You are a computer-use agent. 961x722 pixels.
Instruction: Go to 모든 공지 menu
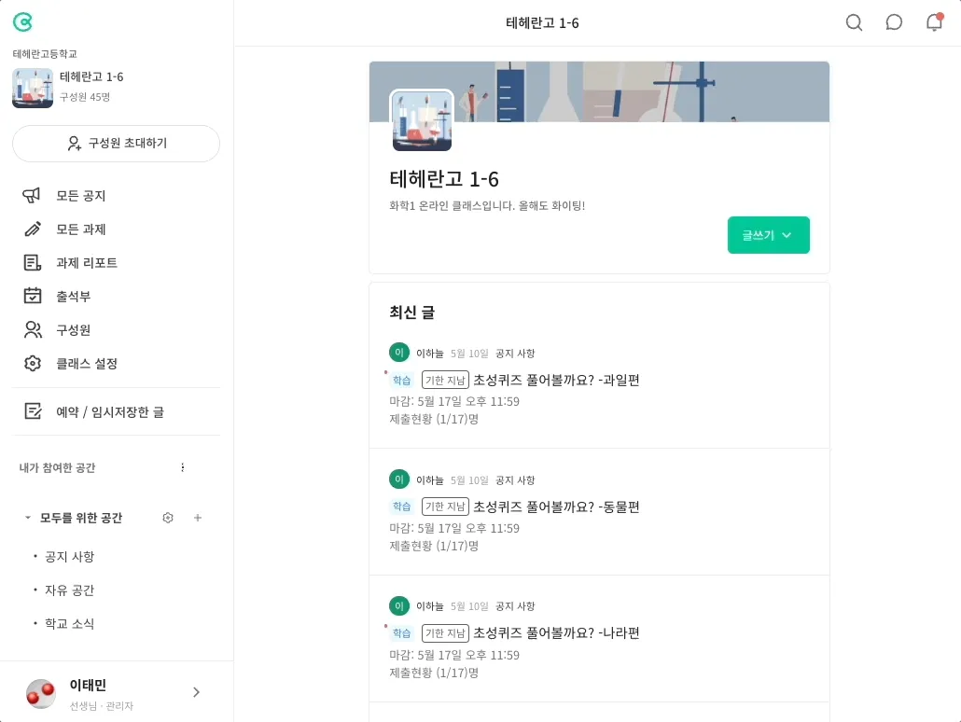pos(80,196)
